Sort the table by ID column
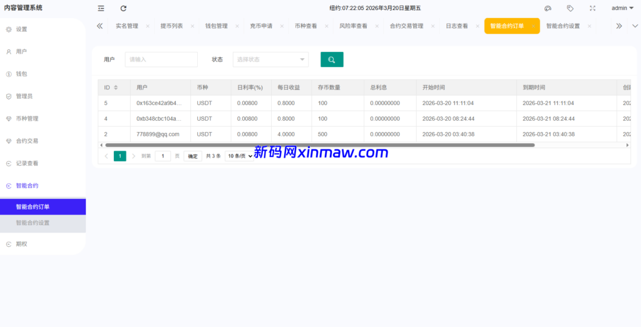641x327 pixels. (116, 88)
